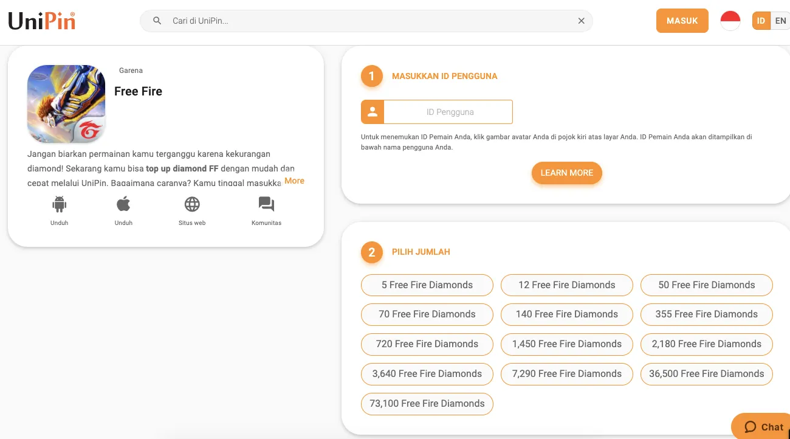Switch language to EN
Image resolution: width=790 pixels, height=439 pixels.
pos(780,21)
